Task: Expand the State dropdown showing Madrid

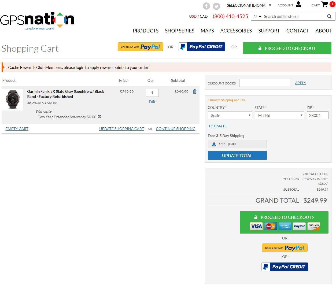Action: [x=279, y=115]
